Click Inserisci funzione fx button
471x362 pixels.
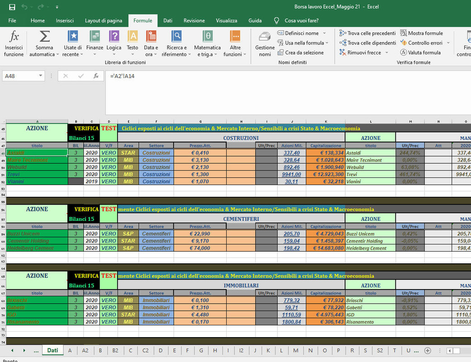pos(14,43)
